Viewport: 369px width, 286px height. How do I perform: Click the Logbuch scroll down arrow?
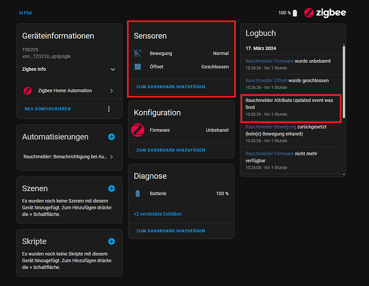344,174
